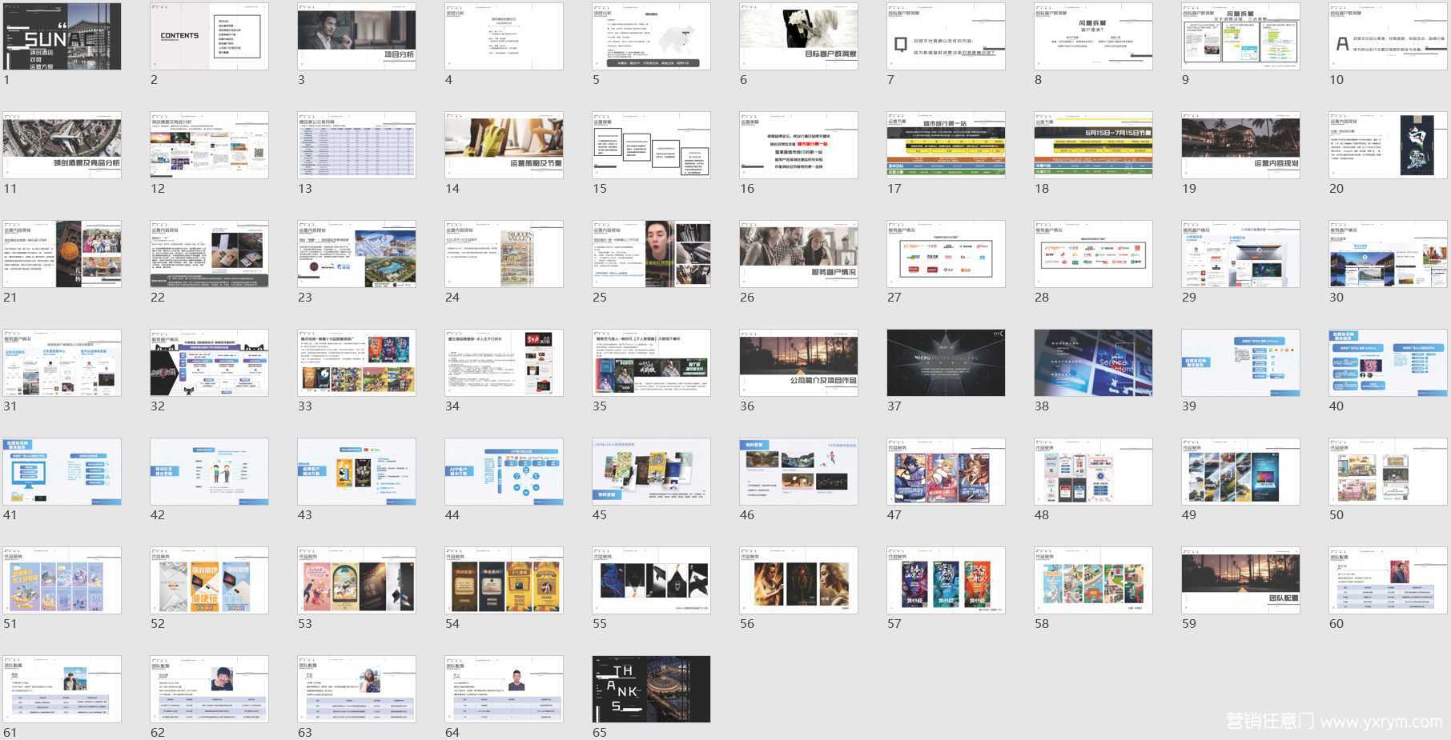Select slide 64 team member thumbnail
The width and height of the screenshot is (1451, 740).
[x=504, y=690]
